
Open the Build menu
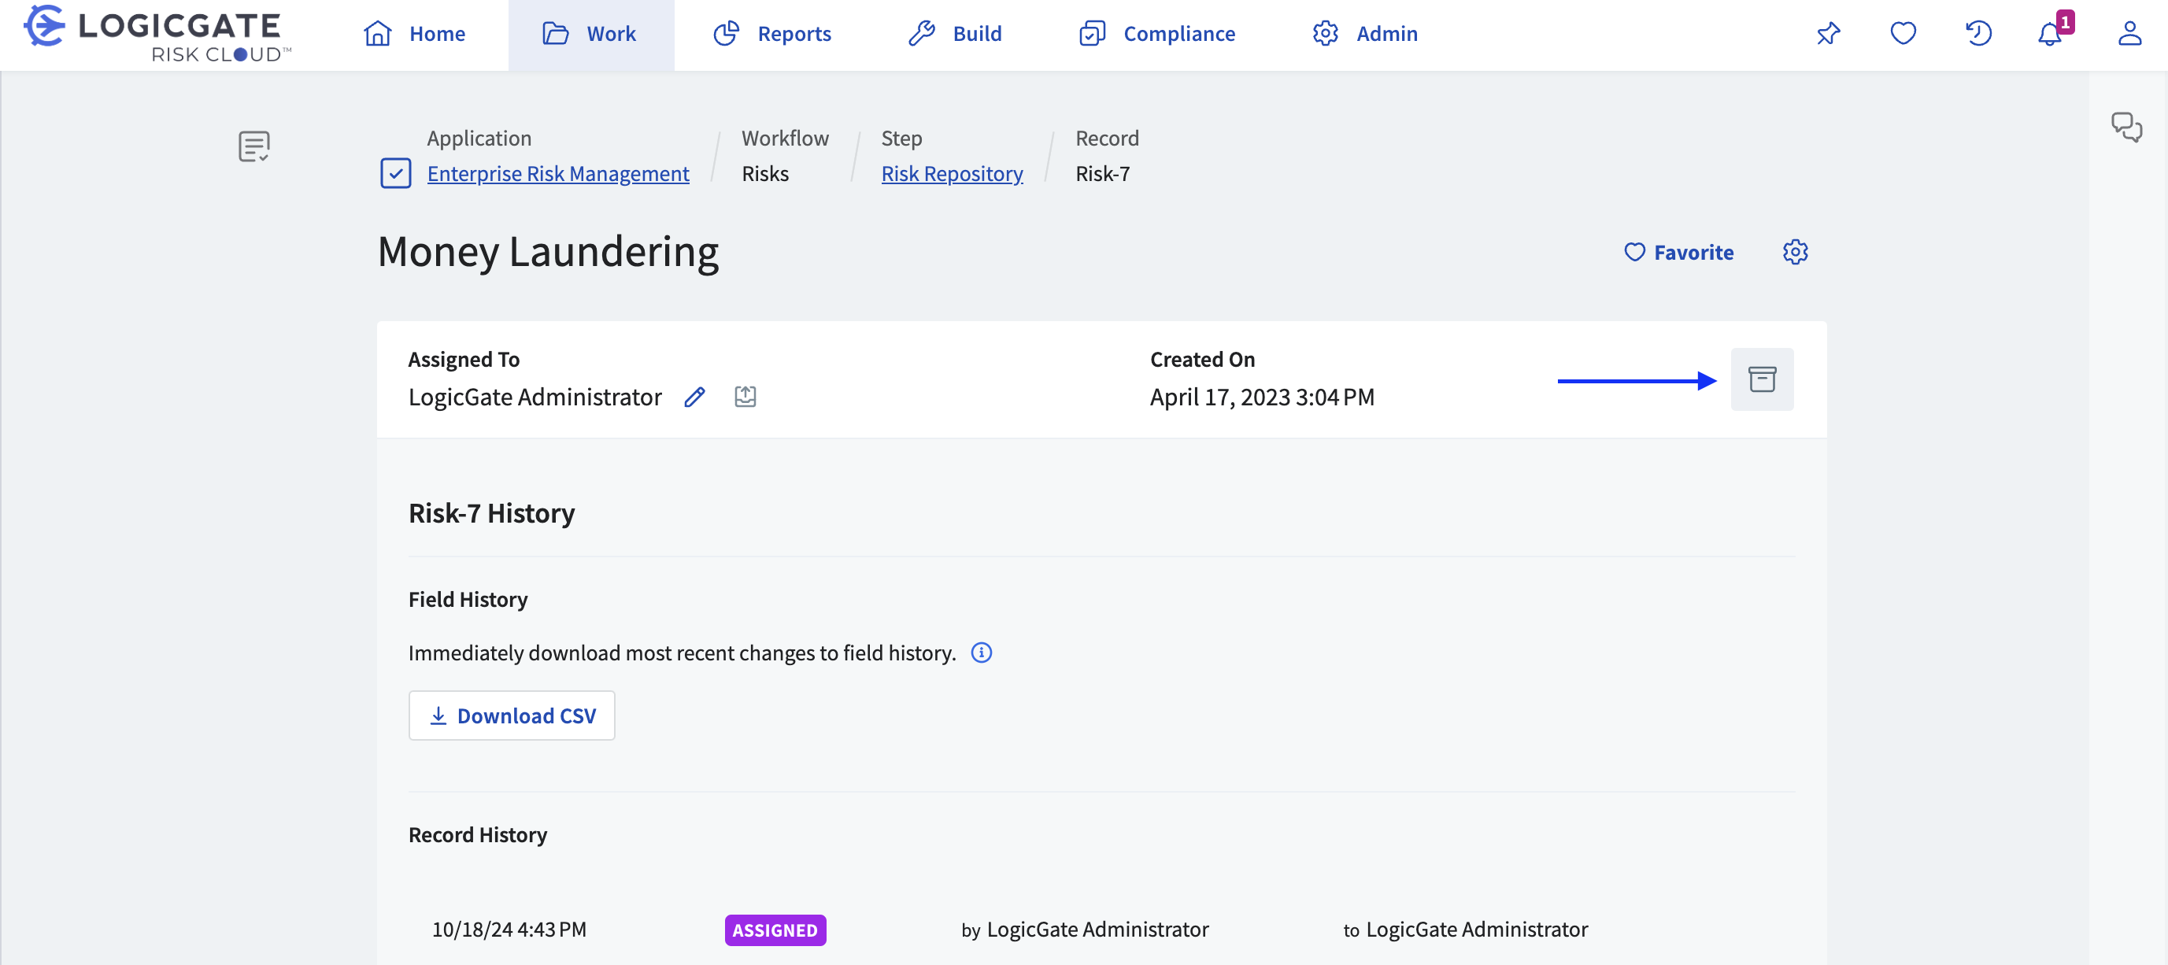pyautogui.click(x=955, y=34)
